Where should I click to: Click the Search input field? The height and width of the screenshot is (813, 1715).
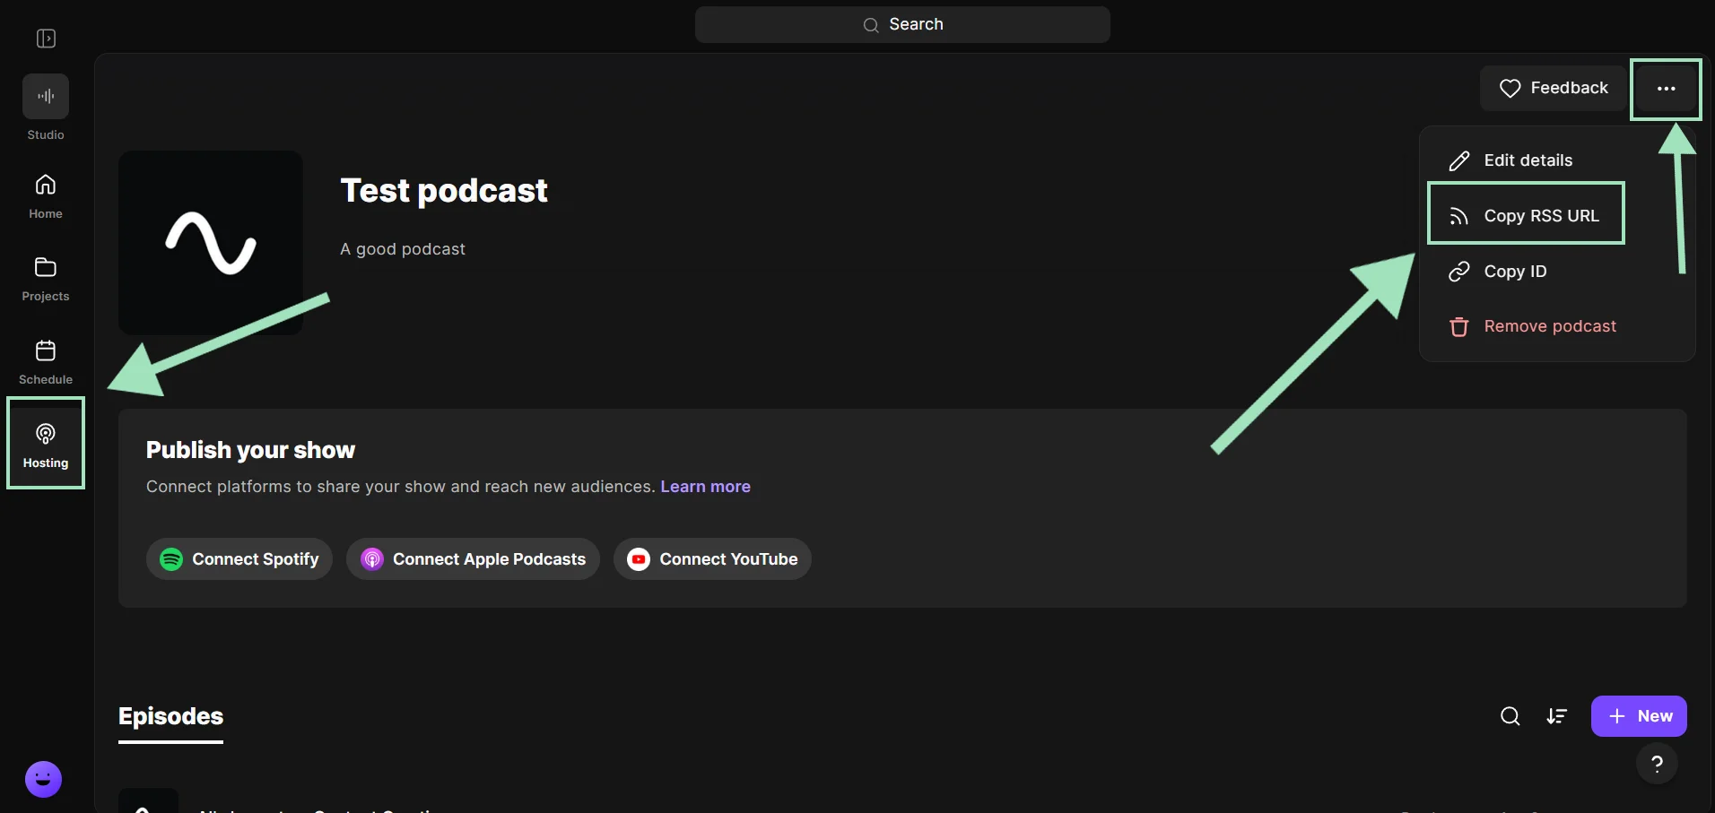(902, 24)
